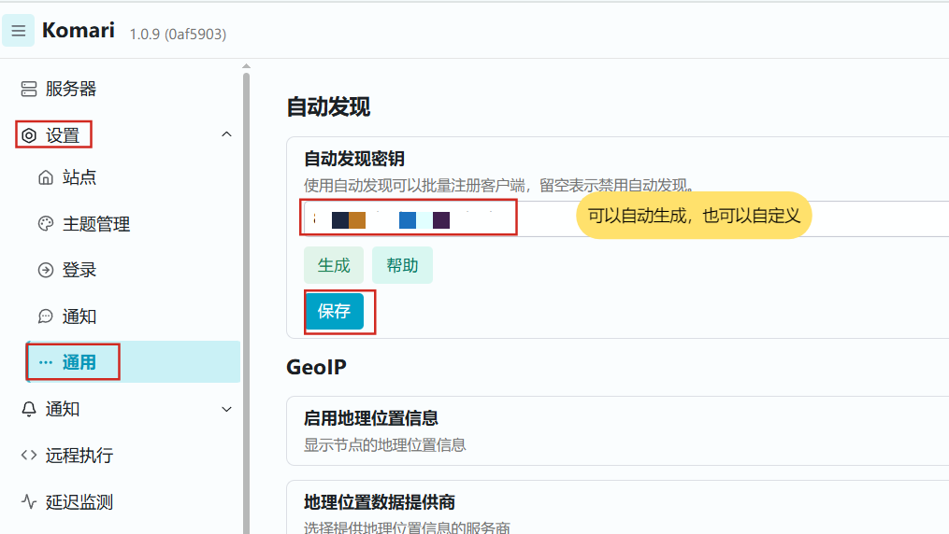The image size is (949, 534).
Task: Collapse the 设置 section chevron
Action: [x=225, y=135]
